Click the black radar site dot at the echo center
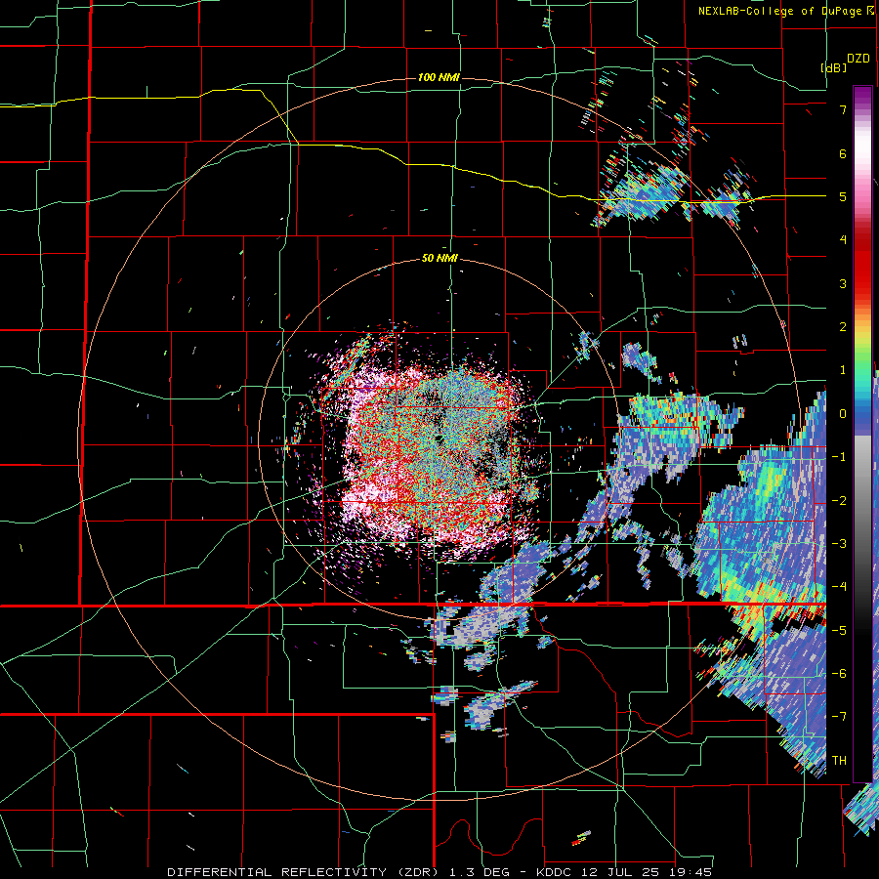Image resolution: width=879 pixels, height=879 pixels. coord(439,439)
